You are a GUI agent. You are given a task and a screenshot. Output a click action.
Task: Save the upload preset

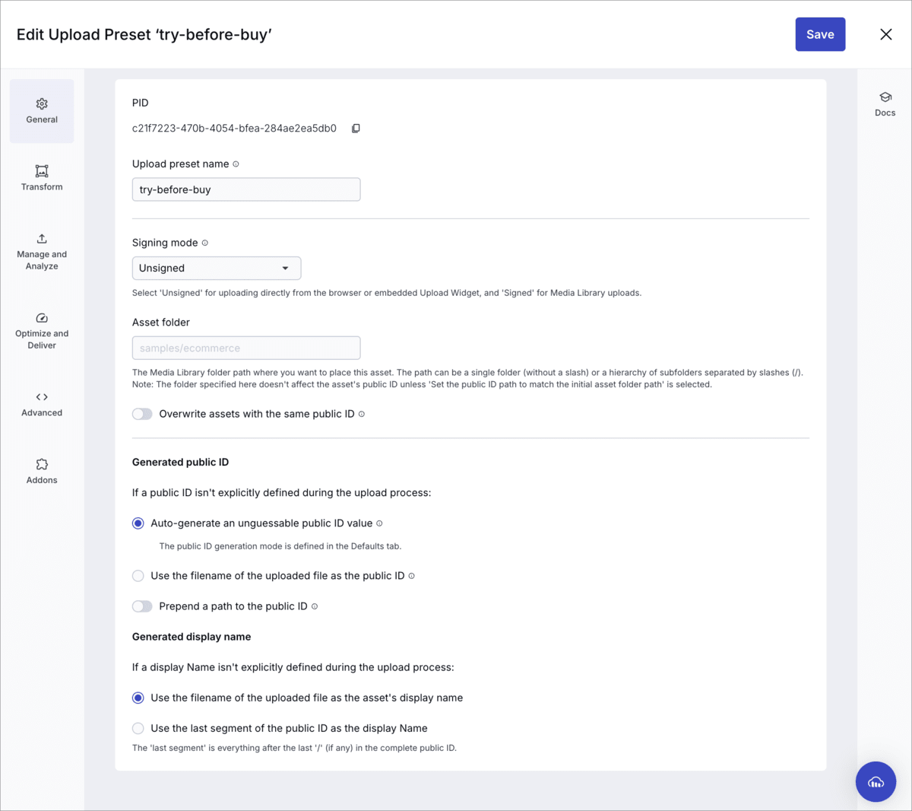[x=820, y=34]
